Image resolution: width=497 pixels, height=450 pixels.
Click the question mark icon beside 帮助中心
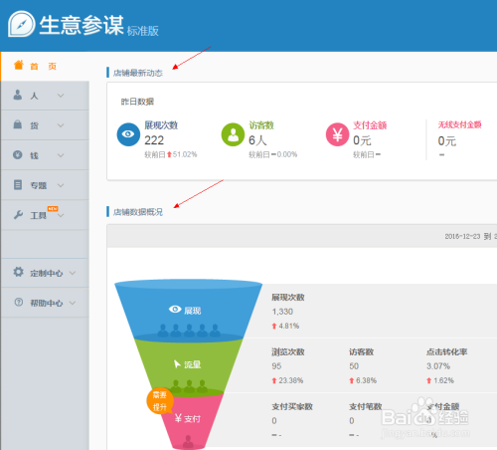[19, 303]
